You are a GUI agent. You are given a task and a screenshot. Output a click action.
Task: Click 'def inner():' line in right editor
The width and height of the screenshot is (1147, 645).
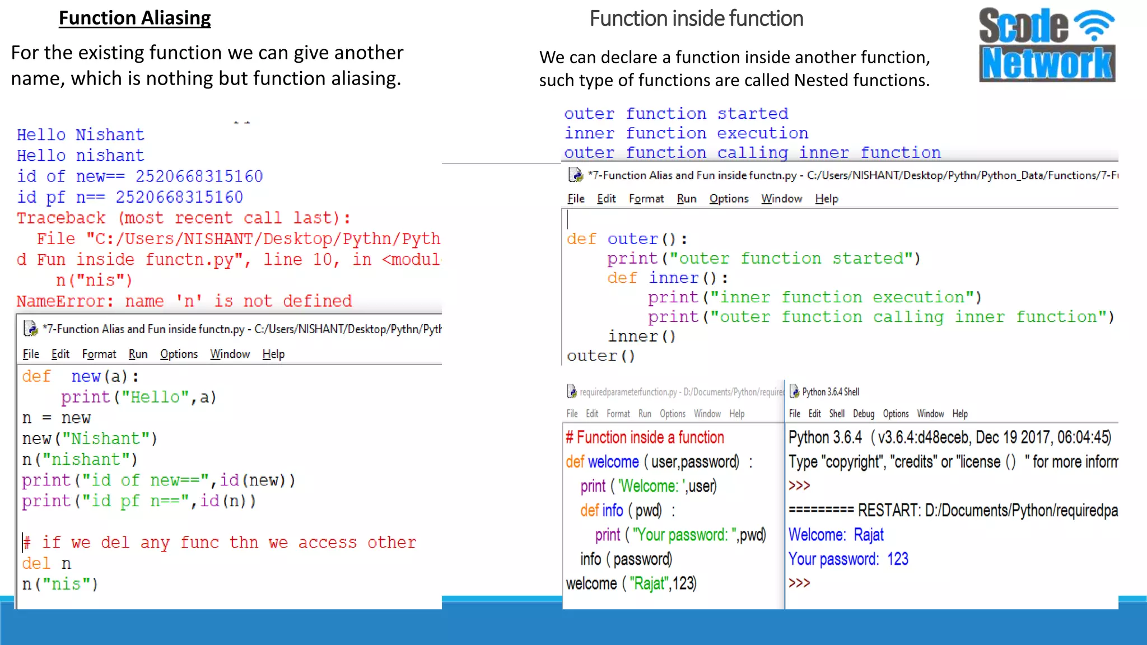[668, 278]
